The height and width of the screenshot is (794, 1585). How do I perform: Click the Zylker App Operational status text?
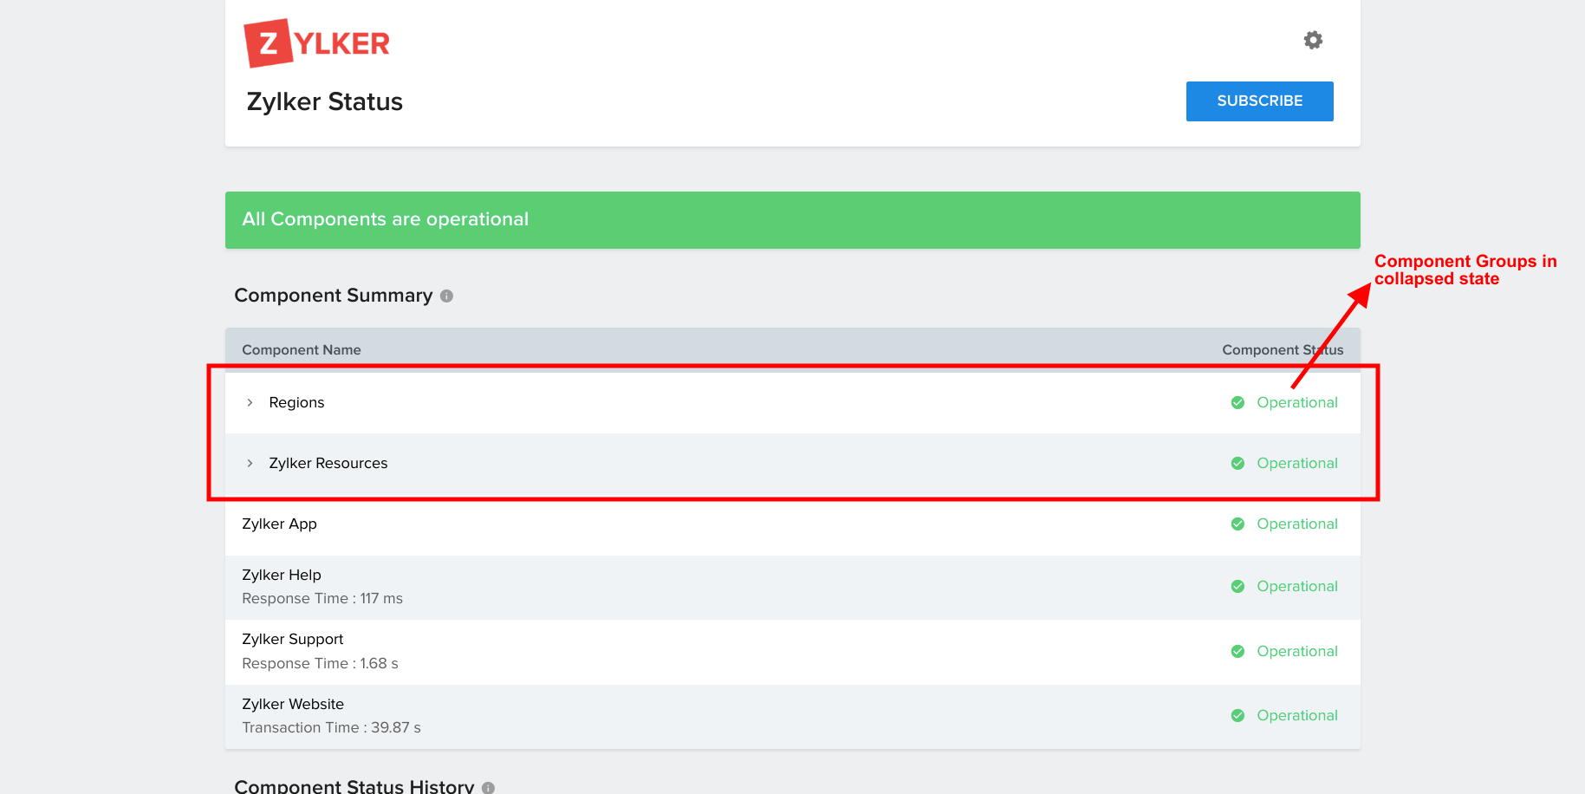point(1297,524)
